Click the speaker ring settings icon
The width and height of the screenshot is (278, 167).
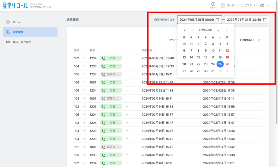pos(8,42)
